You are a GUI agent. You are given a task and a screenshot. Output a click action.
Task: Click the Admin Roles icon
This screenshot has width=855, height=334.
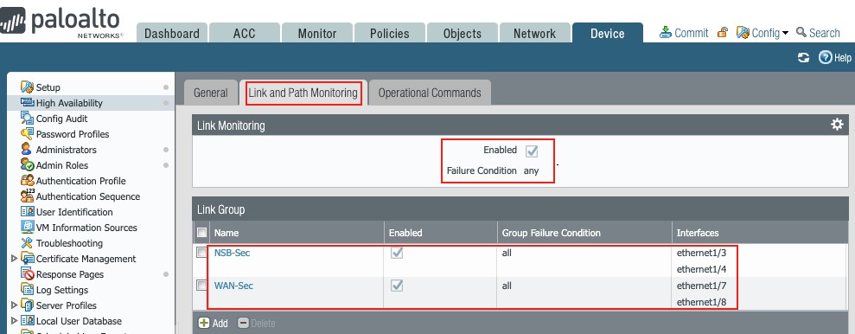(x=27, y=164)
